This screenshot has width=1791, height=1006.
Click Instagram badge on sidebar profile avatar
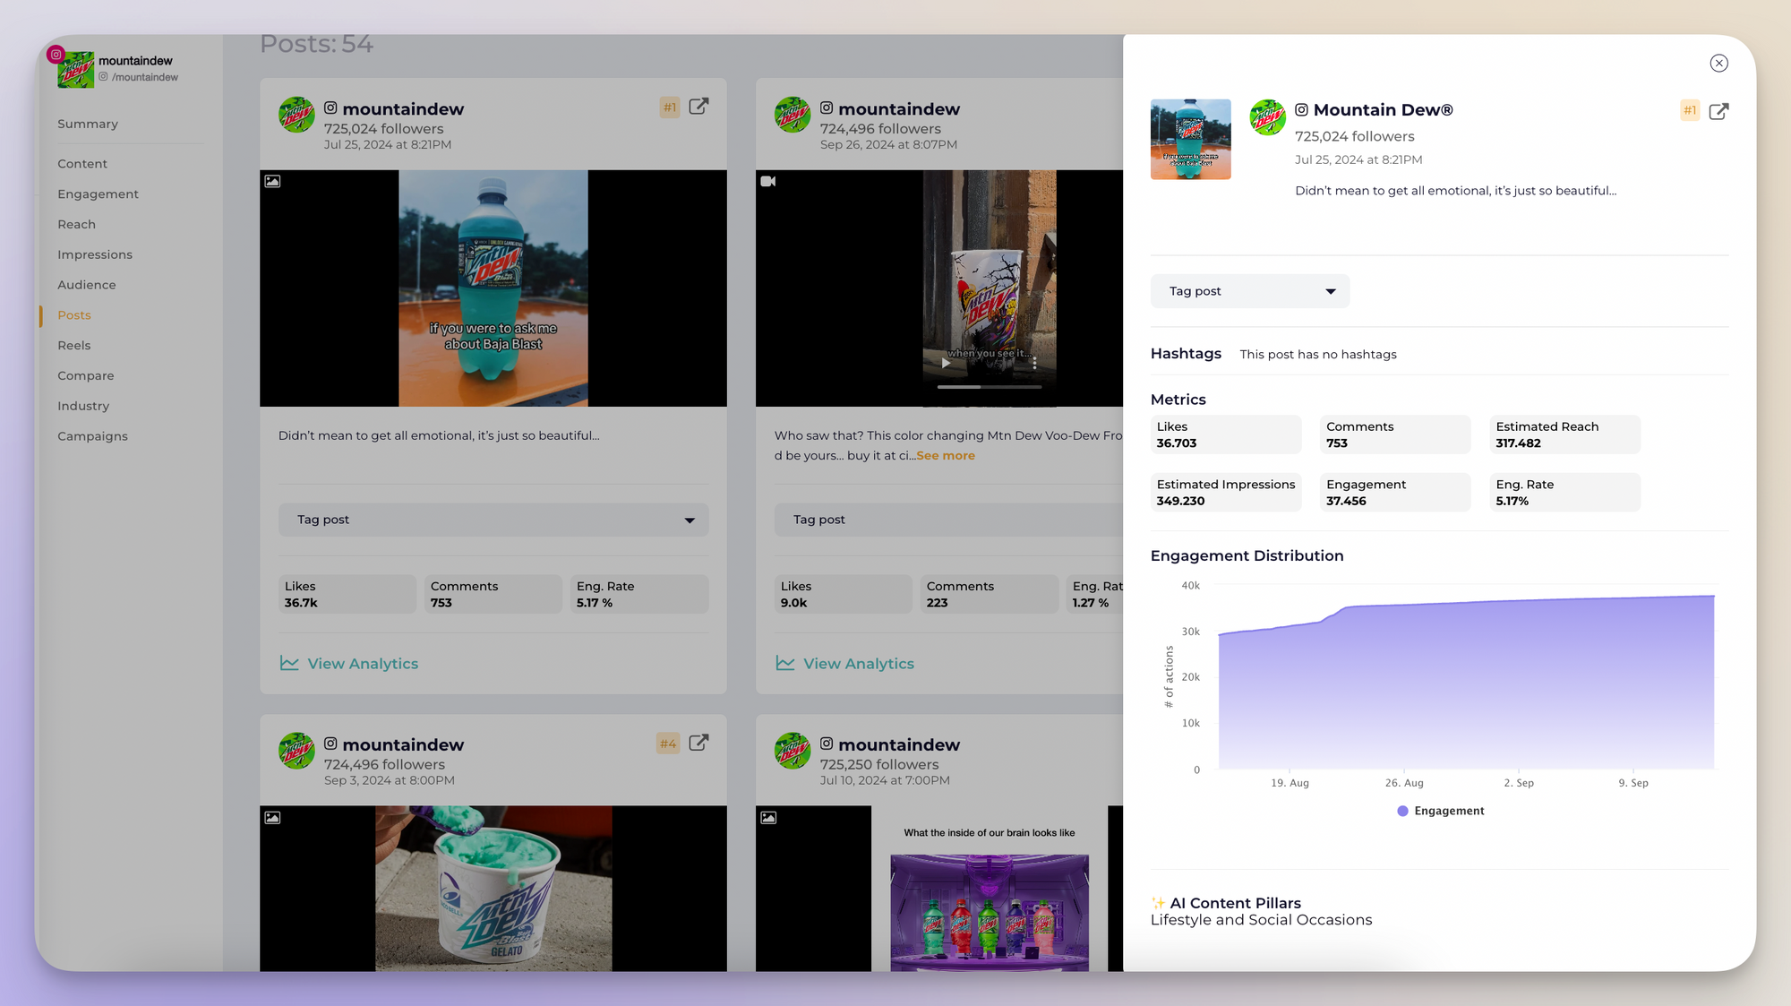(56, 55)
